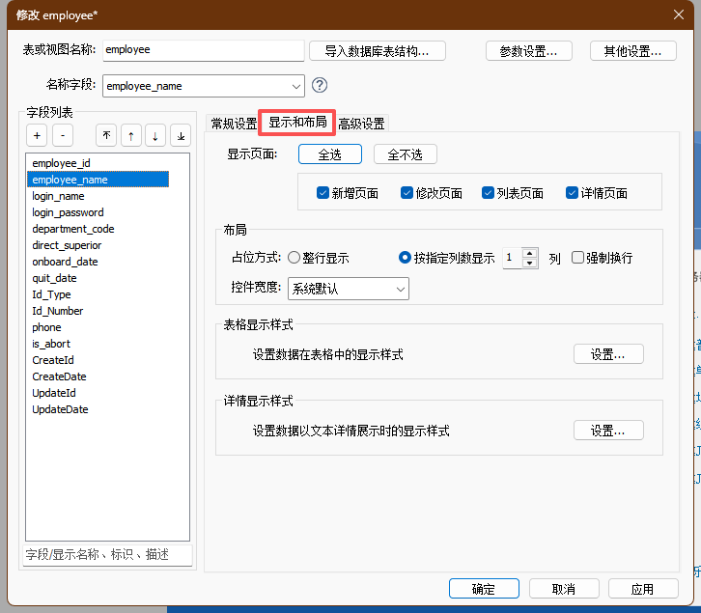Select the 整行显示 radio option
Screen dimensions: 701x613
point(294,258)
